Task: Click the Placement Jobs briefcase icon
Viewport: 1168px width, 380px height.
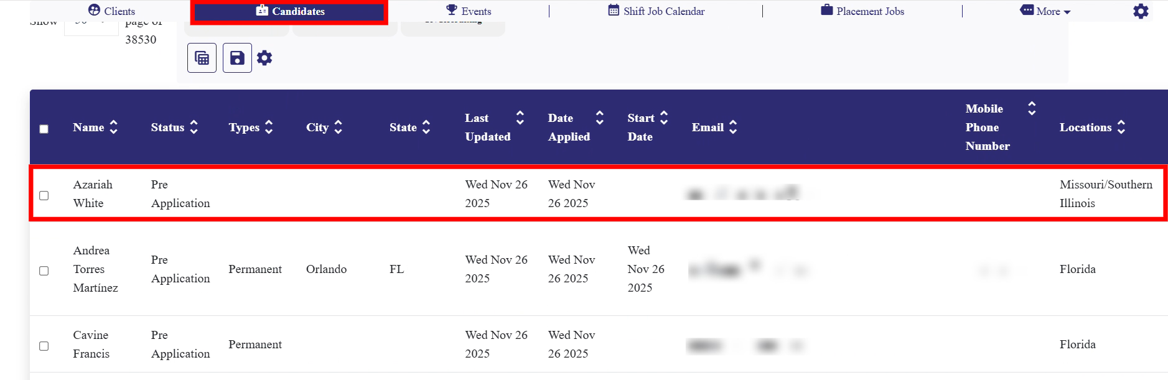Action: coord(826,10)
